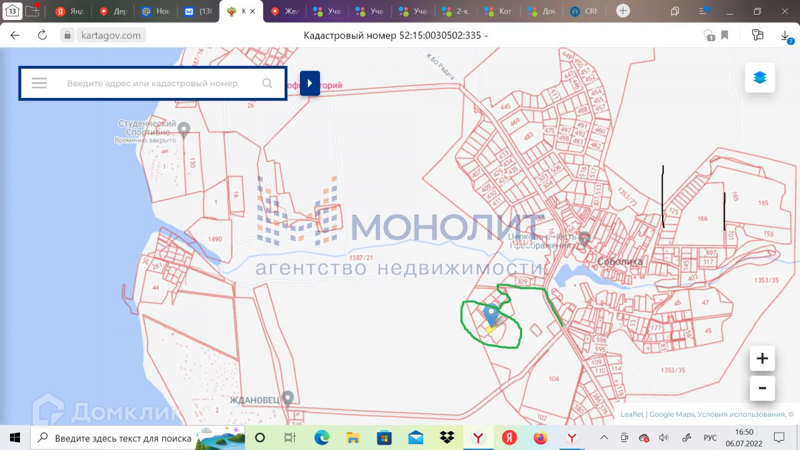Viewport: 800px width, 450px height.
Task: Click the magnifier search icon
Action: [267, 83]
